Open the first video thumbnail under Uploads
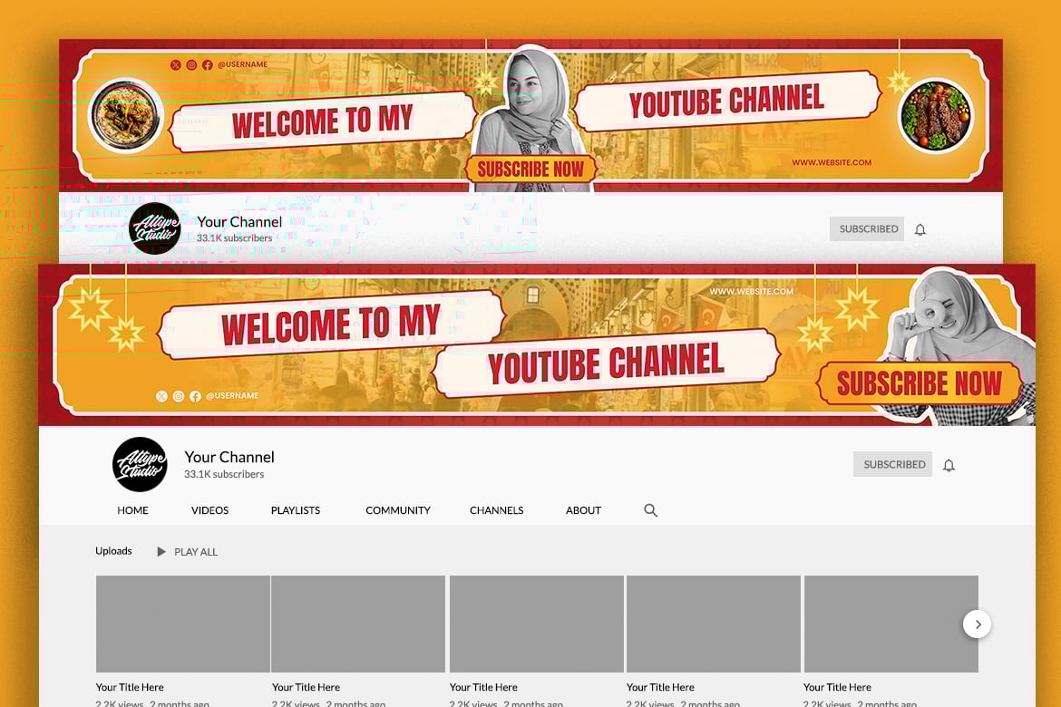 [182, 624]
